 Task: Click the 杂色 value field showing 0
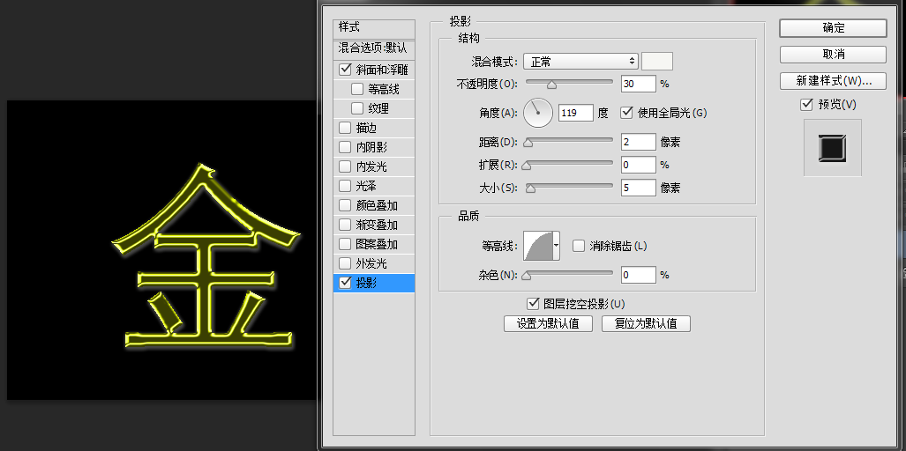639,275
